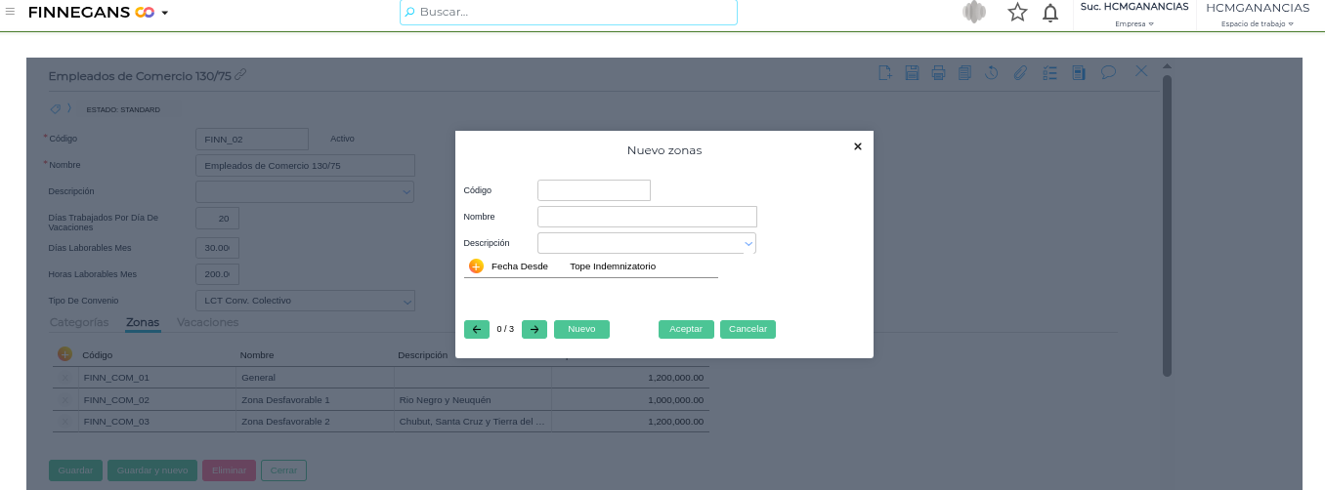Open the hamburger menu beside FINNEGANS logo
This screenshot has height=490, width=1325.
[x=11, y=12]
